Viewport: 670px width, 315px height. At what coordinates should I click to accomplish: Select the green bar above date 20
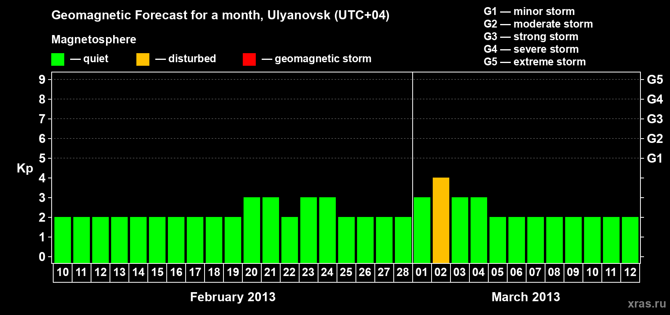point(251,230)
